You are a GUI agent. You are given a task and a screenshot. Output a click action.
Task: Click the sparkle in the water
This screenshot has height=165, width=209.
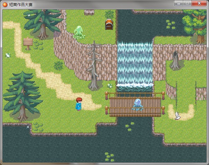tap(28, 127)
